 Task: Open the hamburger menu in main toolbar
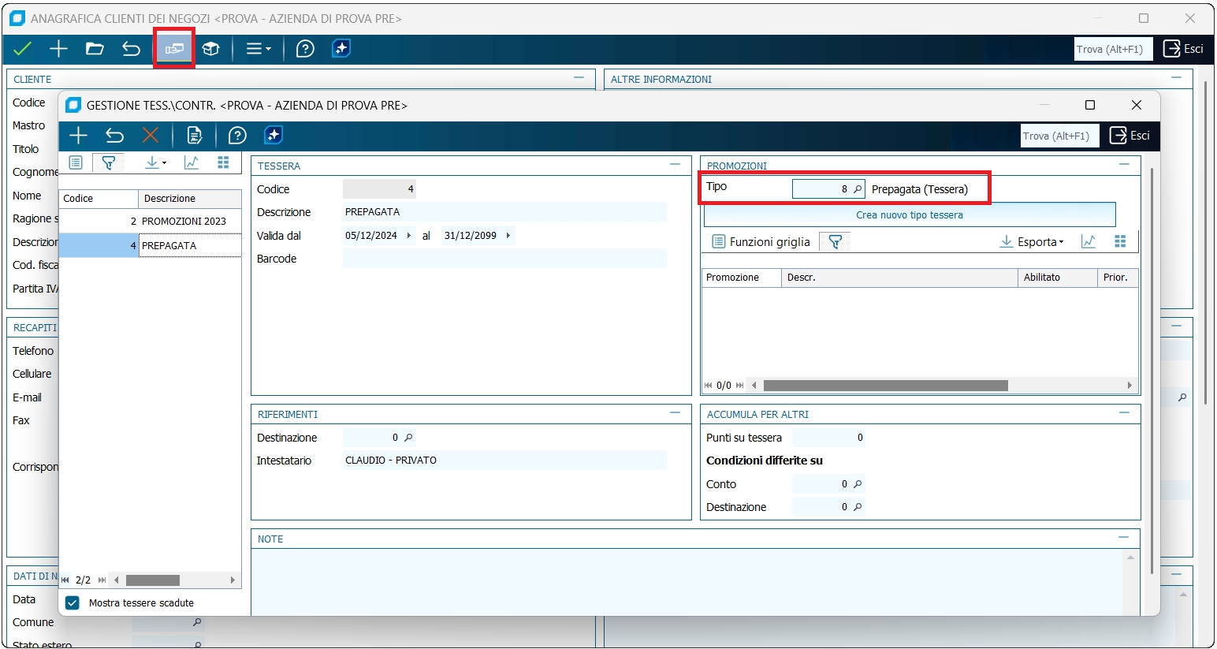tap(258, 49)
